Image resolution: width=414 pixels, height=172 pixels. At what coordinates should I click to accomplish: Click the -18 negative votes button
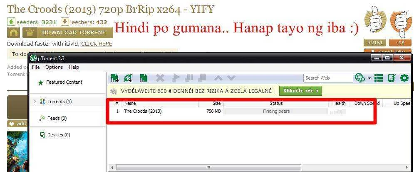(400, 43)
